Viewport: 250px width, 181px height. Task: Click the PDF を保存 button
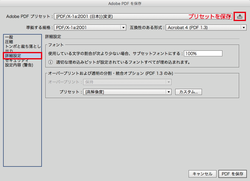(232, 174)
